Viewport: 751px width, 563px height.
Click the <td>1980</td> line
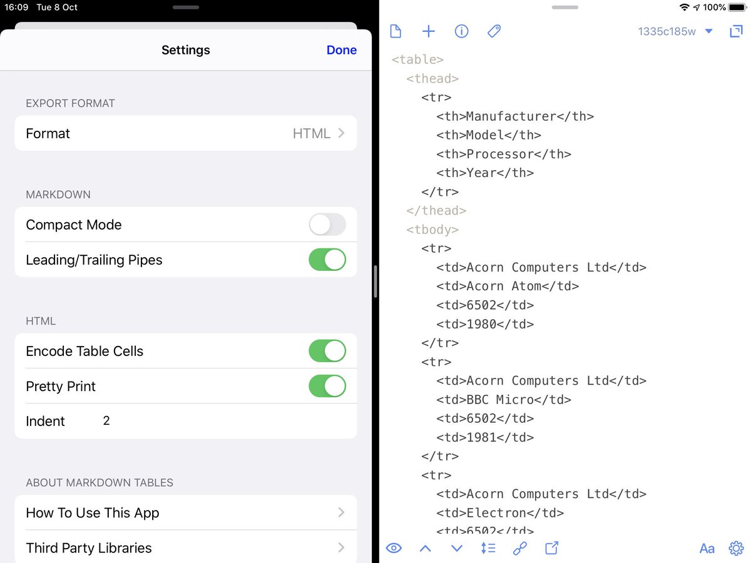pos(485,324)
